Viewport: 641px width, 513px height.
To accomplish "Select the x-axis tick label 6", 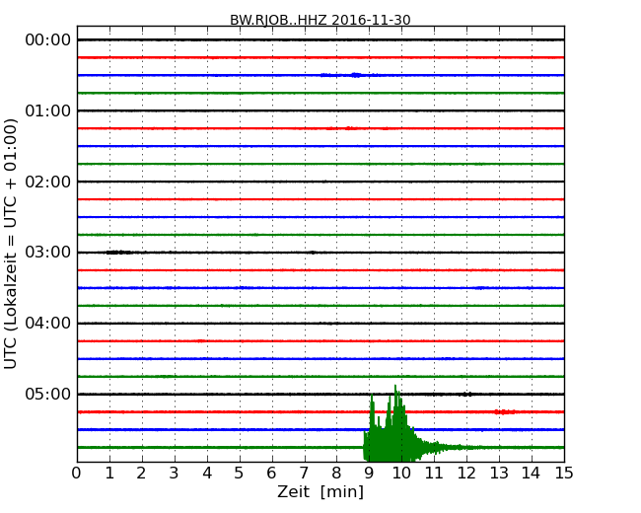I will (x=271, y=474).
